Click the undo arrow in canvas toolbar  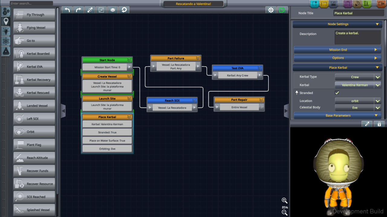point(67,10)
